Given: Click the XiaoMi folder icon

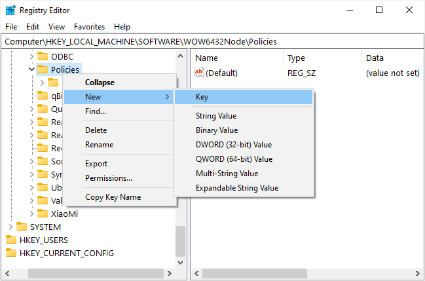Looking at the screenshot, I should 43,214.
